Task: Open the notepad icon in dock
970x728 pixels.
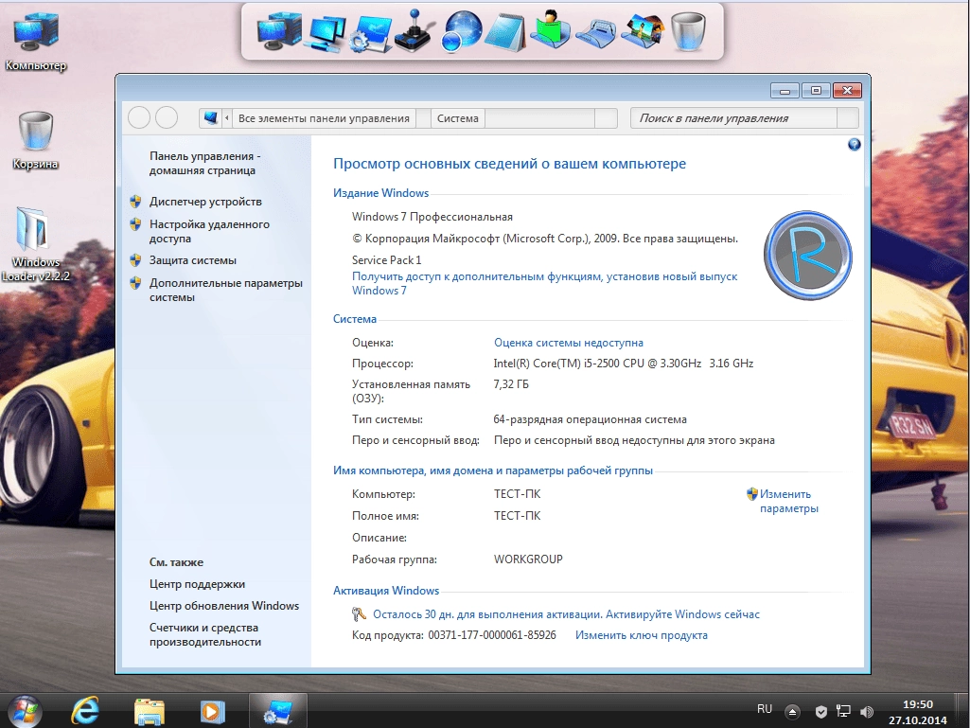Action: pyautogui.click(x=505, y=32)
